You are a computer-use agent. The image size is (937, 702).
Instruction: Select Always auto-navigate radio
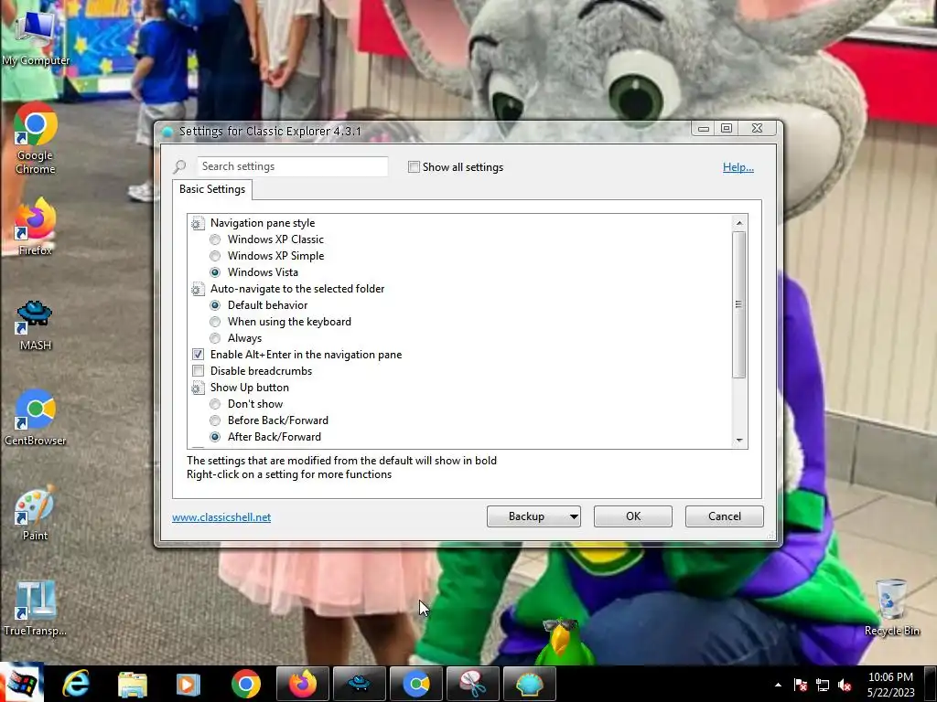[215, 338]
